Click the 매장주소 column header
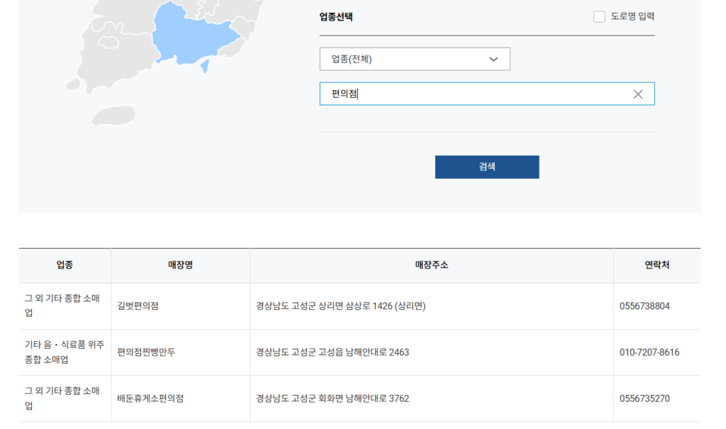Screen dimensions: 726x429 pos(430,265)
